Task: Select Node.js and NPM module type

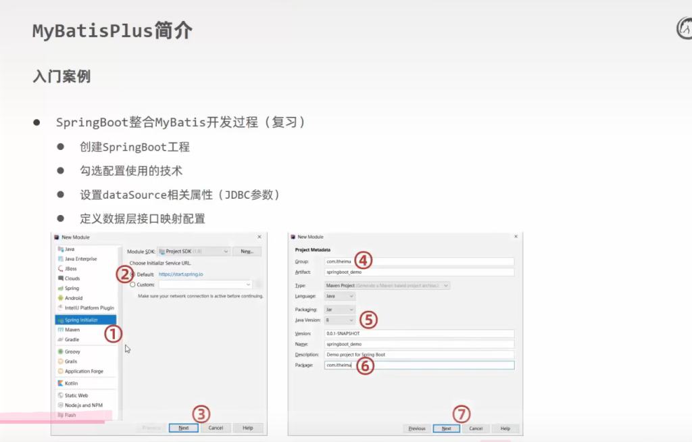Action: (x=83, y=405)
